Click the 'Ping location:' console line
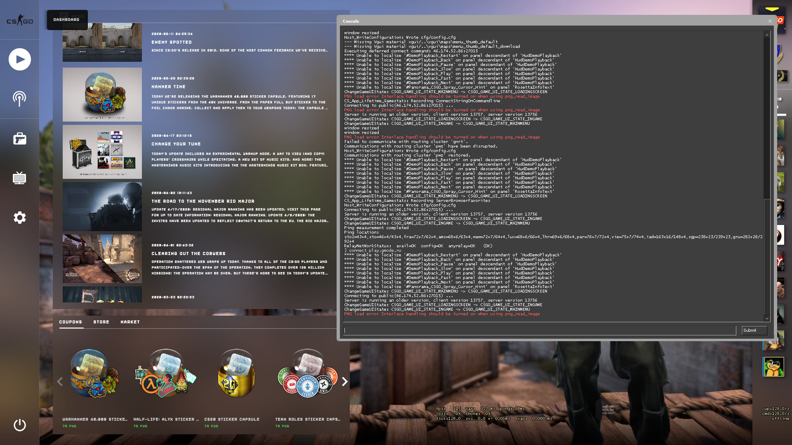The width and height of the screenshot is (792, 445). [361, 232]
